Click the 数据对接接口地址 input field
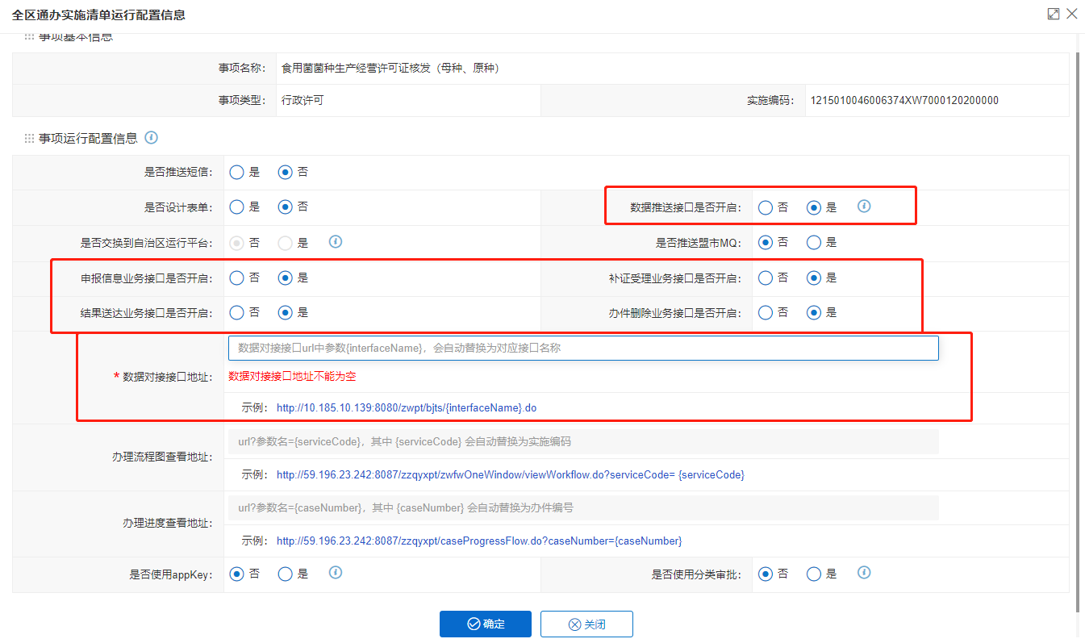This screenshot has width=1085, height=643. tap(583, 348)
